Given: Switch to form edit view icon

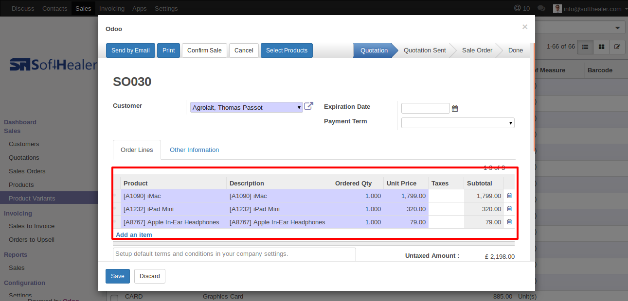Looking at the screenshot, I should click(617, 47).
